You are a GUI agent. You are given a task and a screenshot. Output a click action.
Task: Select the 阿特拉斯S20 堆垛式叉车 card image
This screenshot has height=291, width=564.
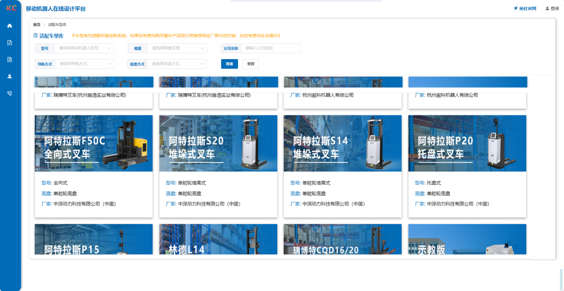(218, 143)
